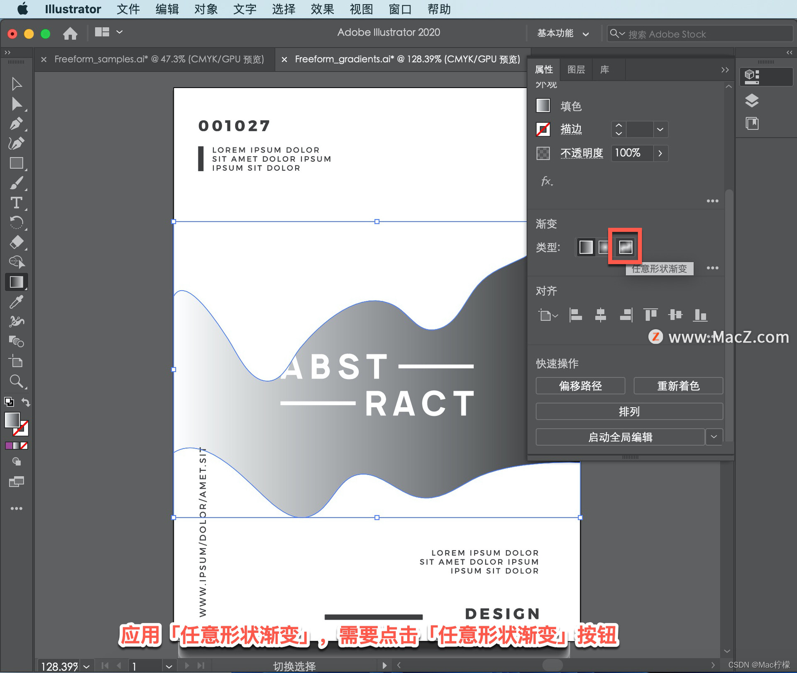Viewport: 797px width, 673px height.
Task: Click the 填色 fill swatch
Action: (543, 106)
